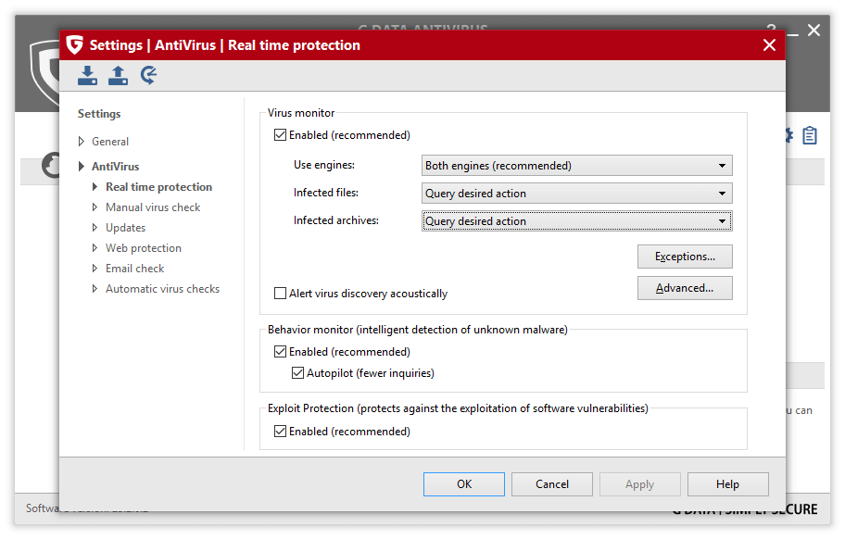Uncheck Autopilot (fewer inquiries)
The width and height of the screenshot is (845, 539).
pos(298,373)
